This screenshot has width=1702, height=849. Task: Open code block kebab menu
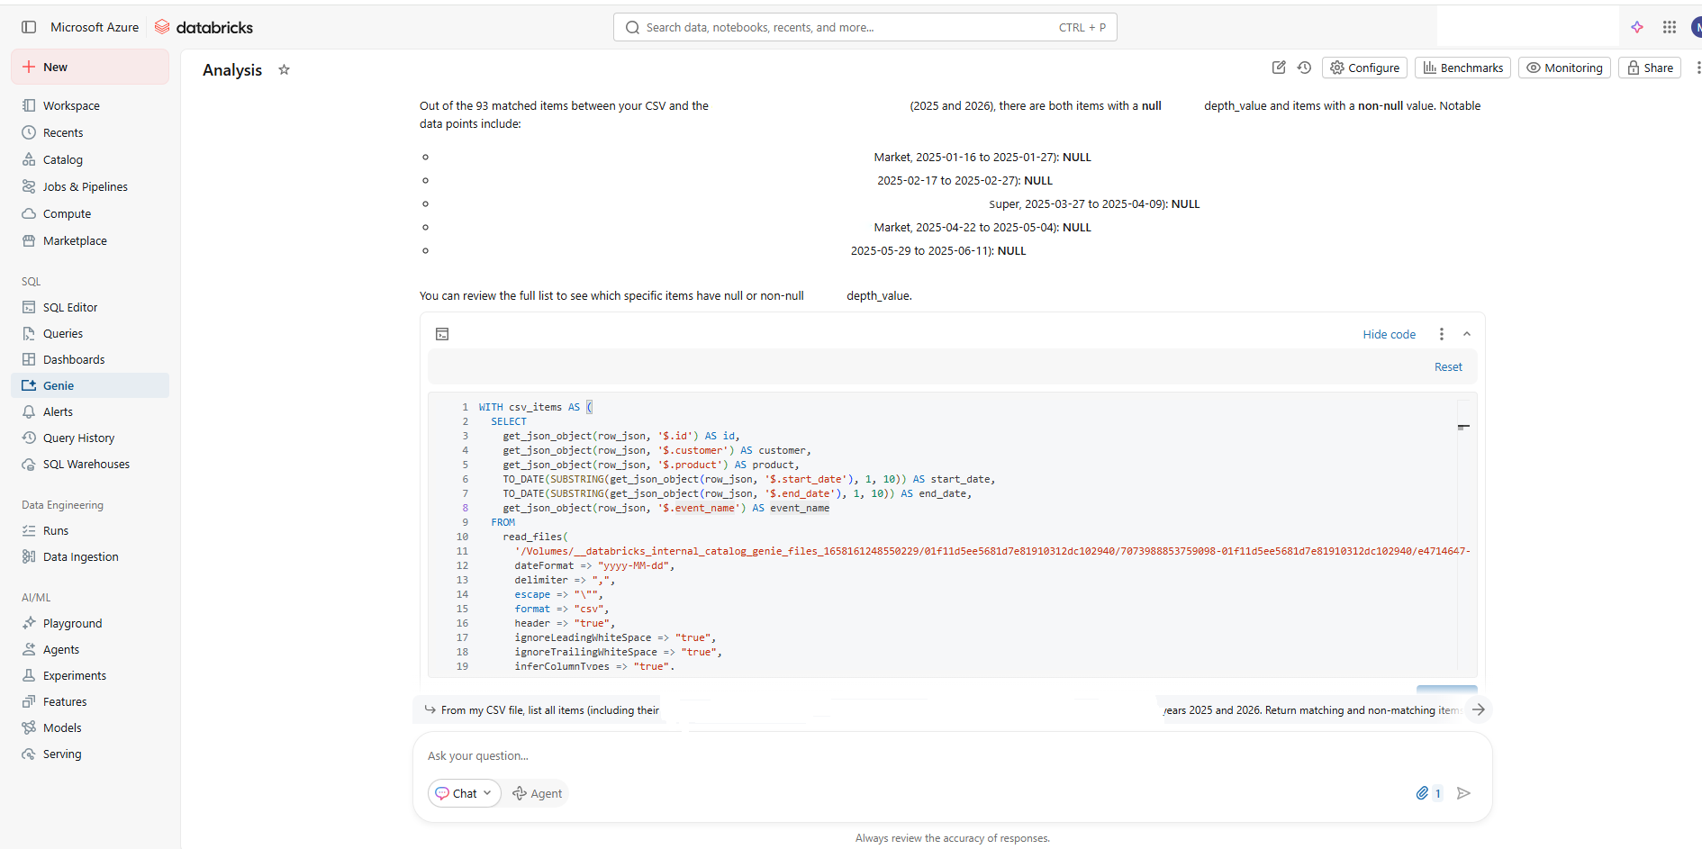coord(1441,334)
